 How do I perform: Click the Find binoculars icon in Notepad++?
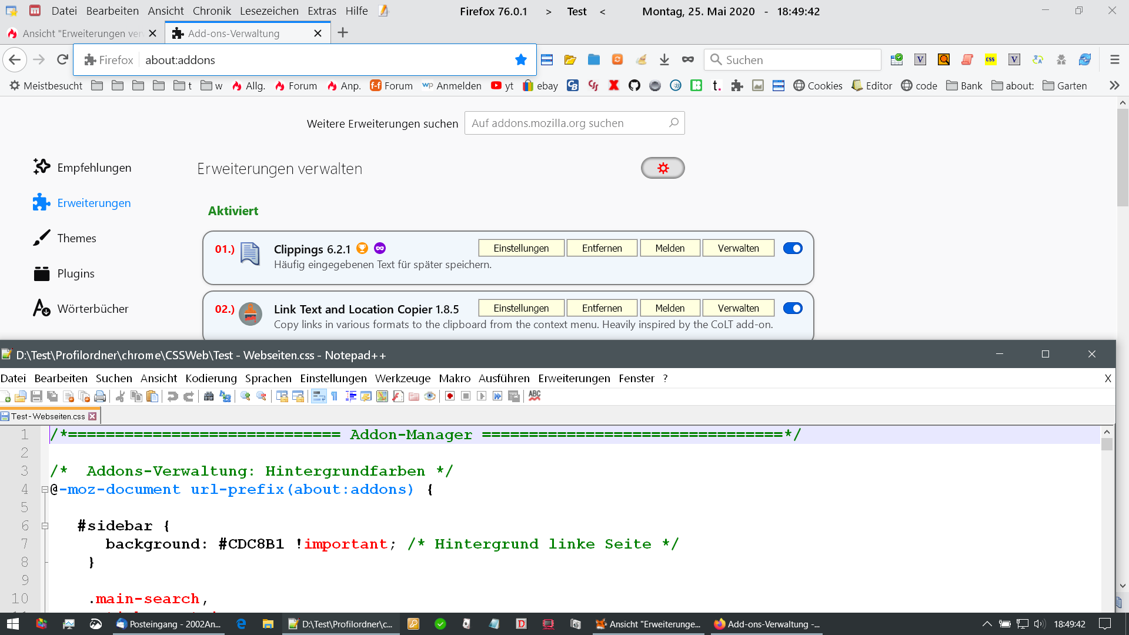click(x=209, y=396)
